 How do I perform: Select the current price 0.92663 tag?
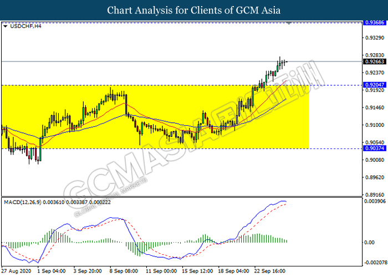tap(375, 61)
